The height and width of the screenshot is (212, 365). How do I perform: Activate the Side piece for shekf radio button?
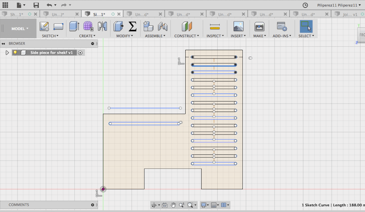pos(80,53)
